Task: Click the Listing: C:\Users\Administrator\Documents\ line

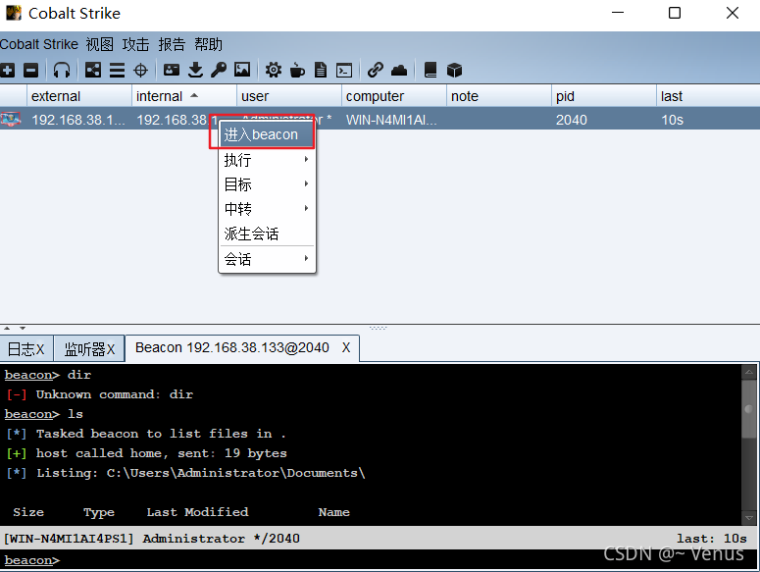Action: [x=185, y=473]
